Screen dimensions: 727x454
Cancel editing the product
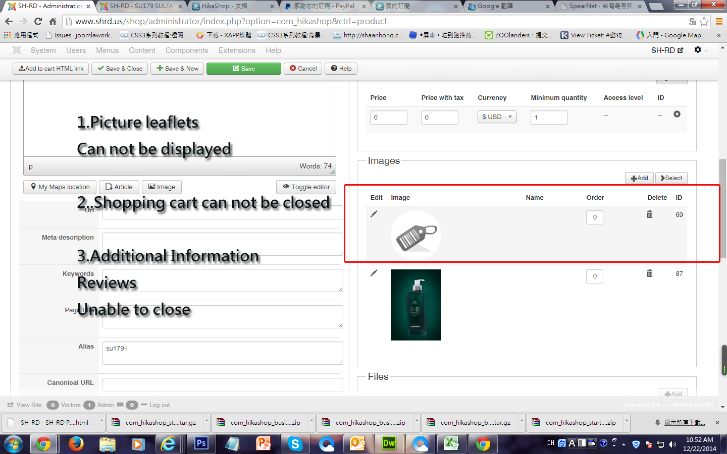pos(303,69)
